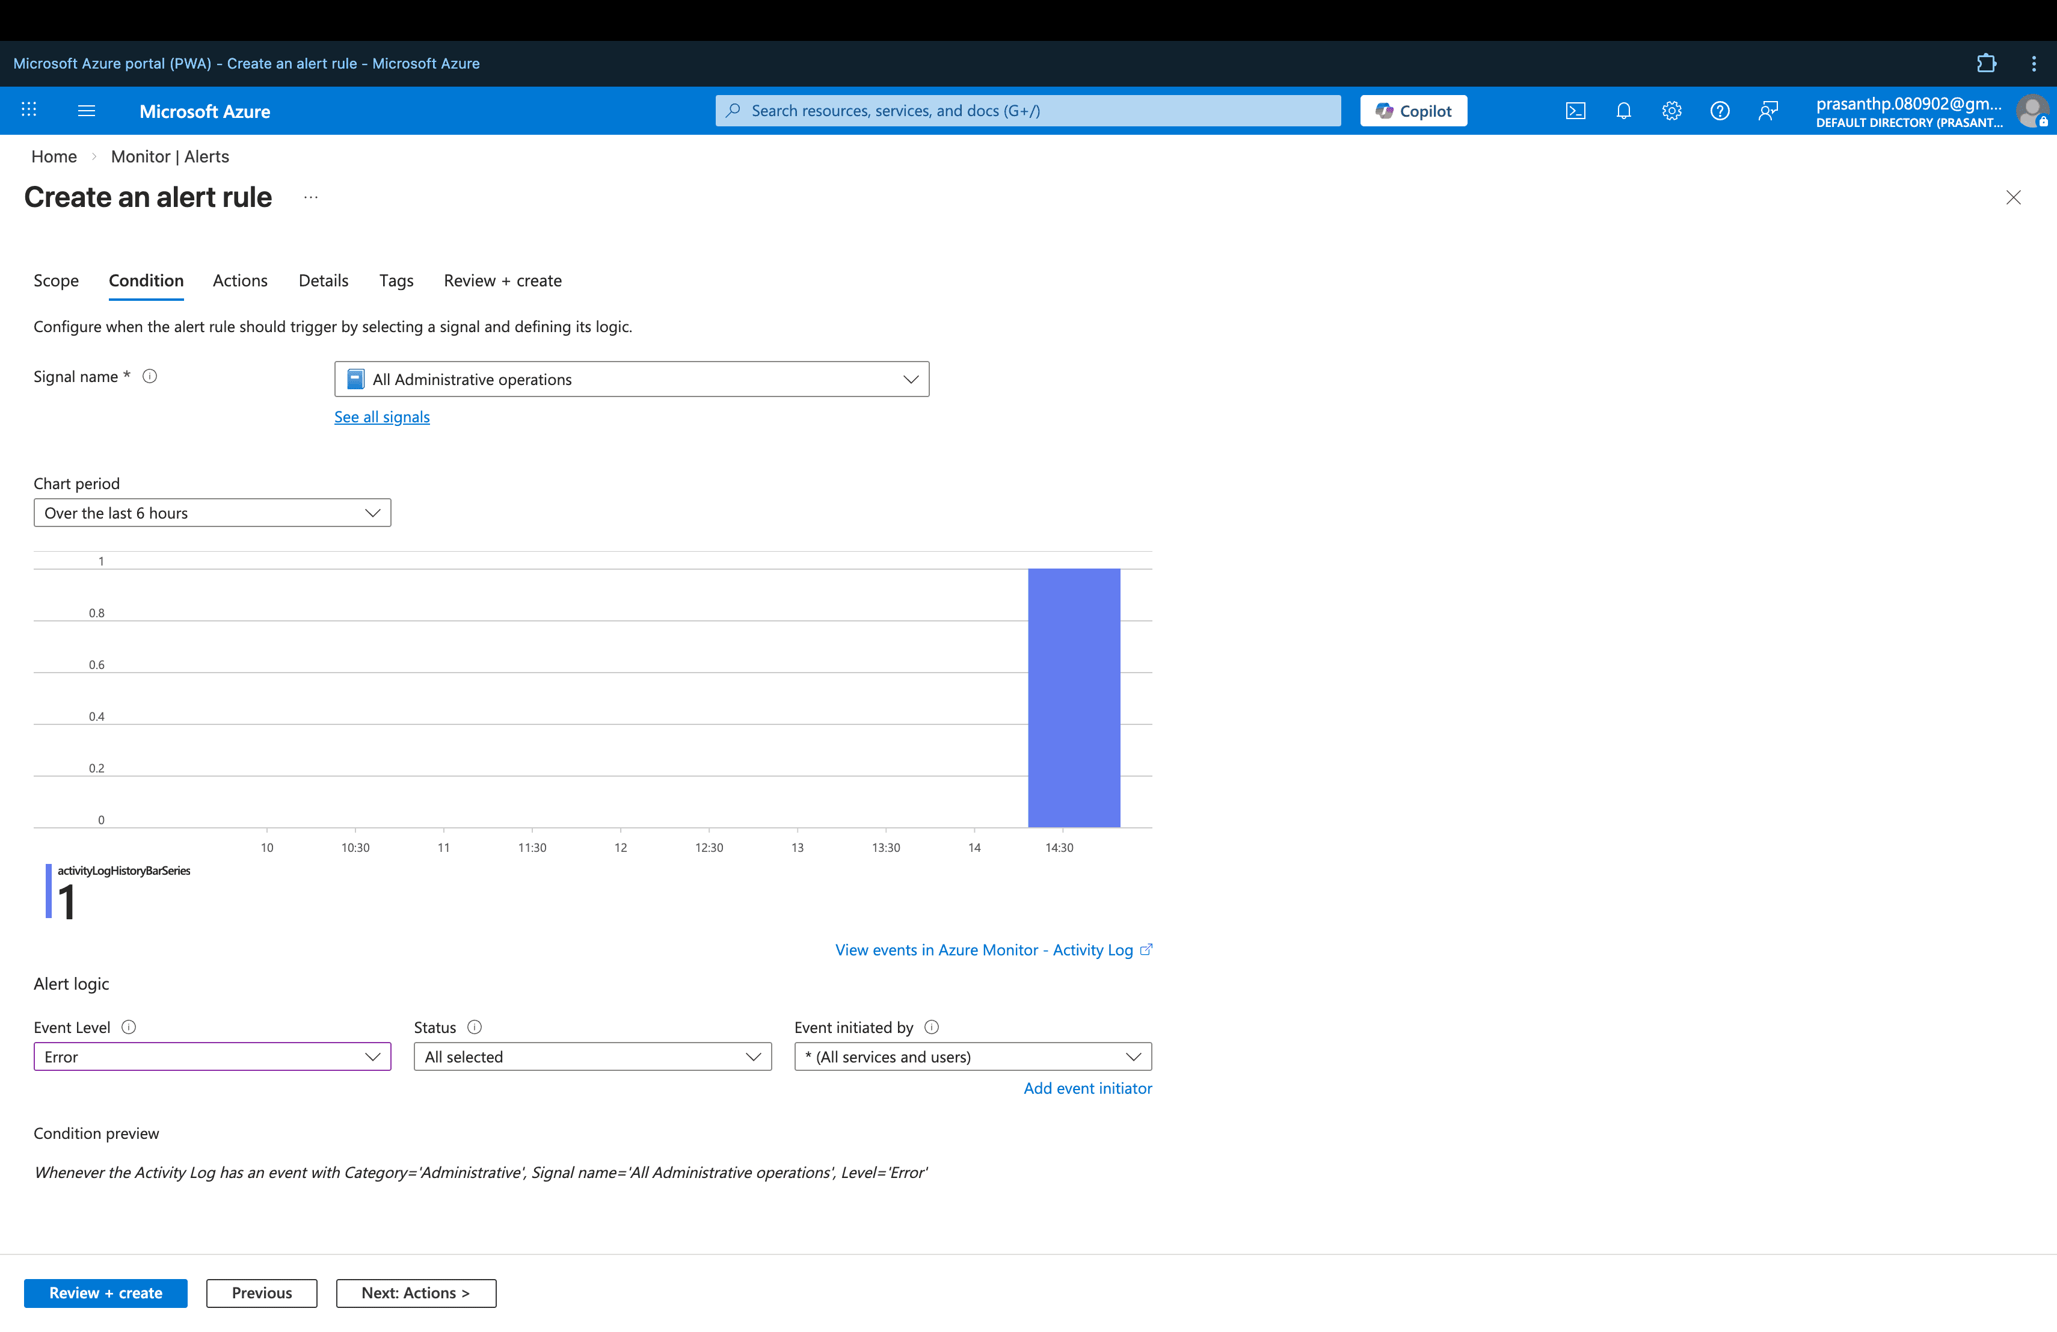Viewport: 2057px width, 1332px height.
Task: Expand the Chart period dropdown
Action: coord(212,513)
